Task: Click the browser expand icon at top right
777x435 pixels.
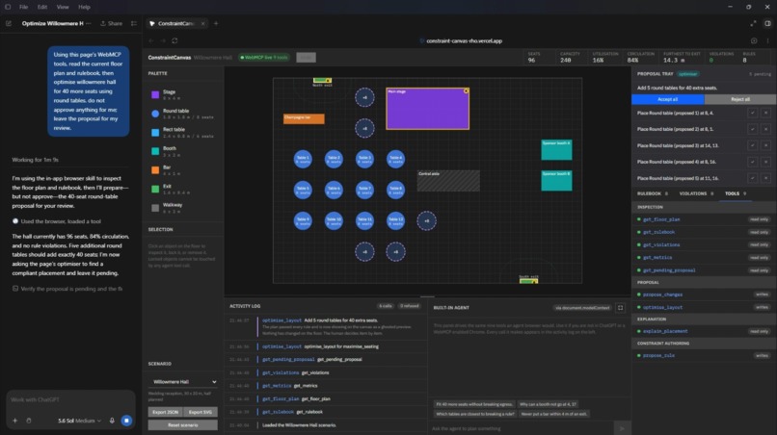Action: tap(753, 23)
